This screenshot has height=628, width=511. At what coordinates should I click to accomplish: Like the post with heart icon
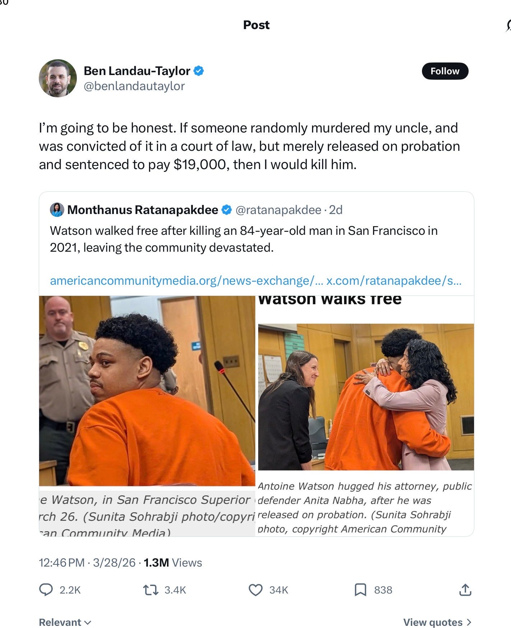(x=256, y=590)
